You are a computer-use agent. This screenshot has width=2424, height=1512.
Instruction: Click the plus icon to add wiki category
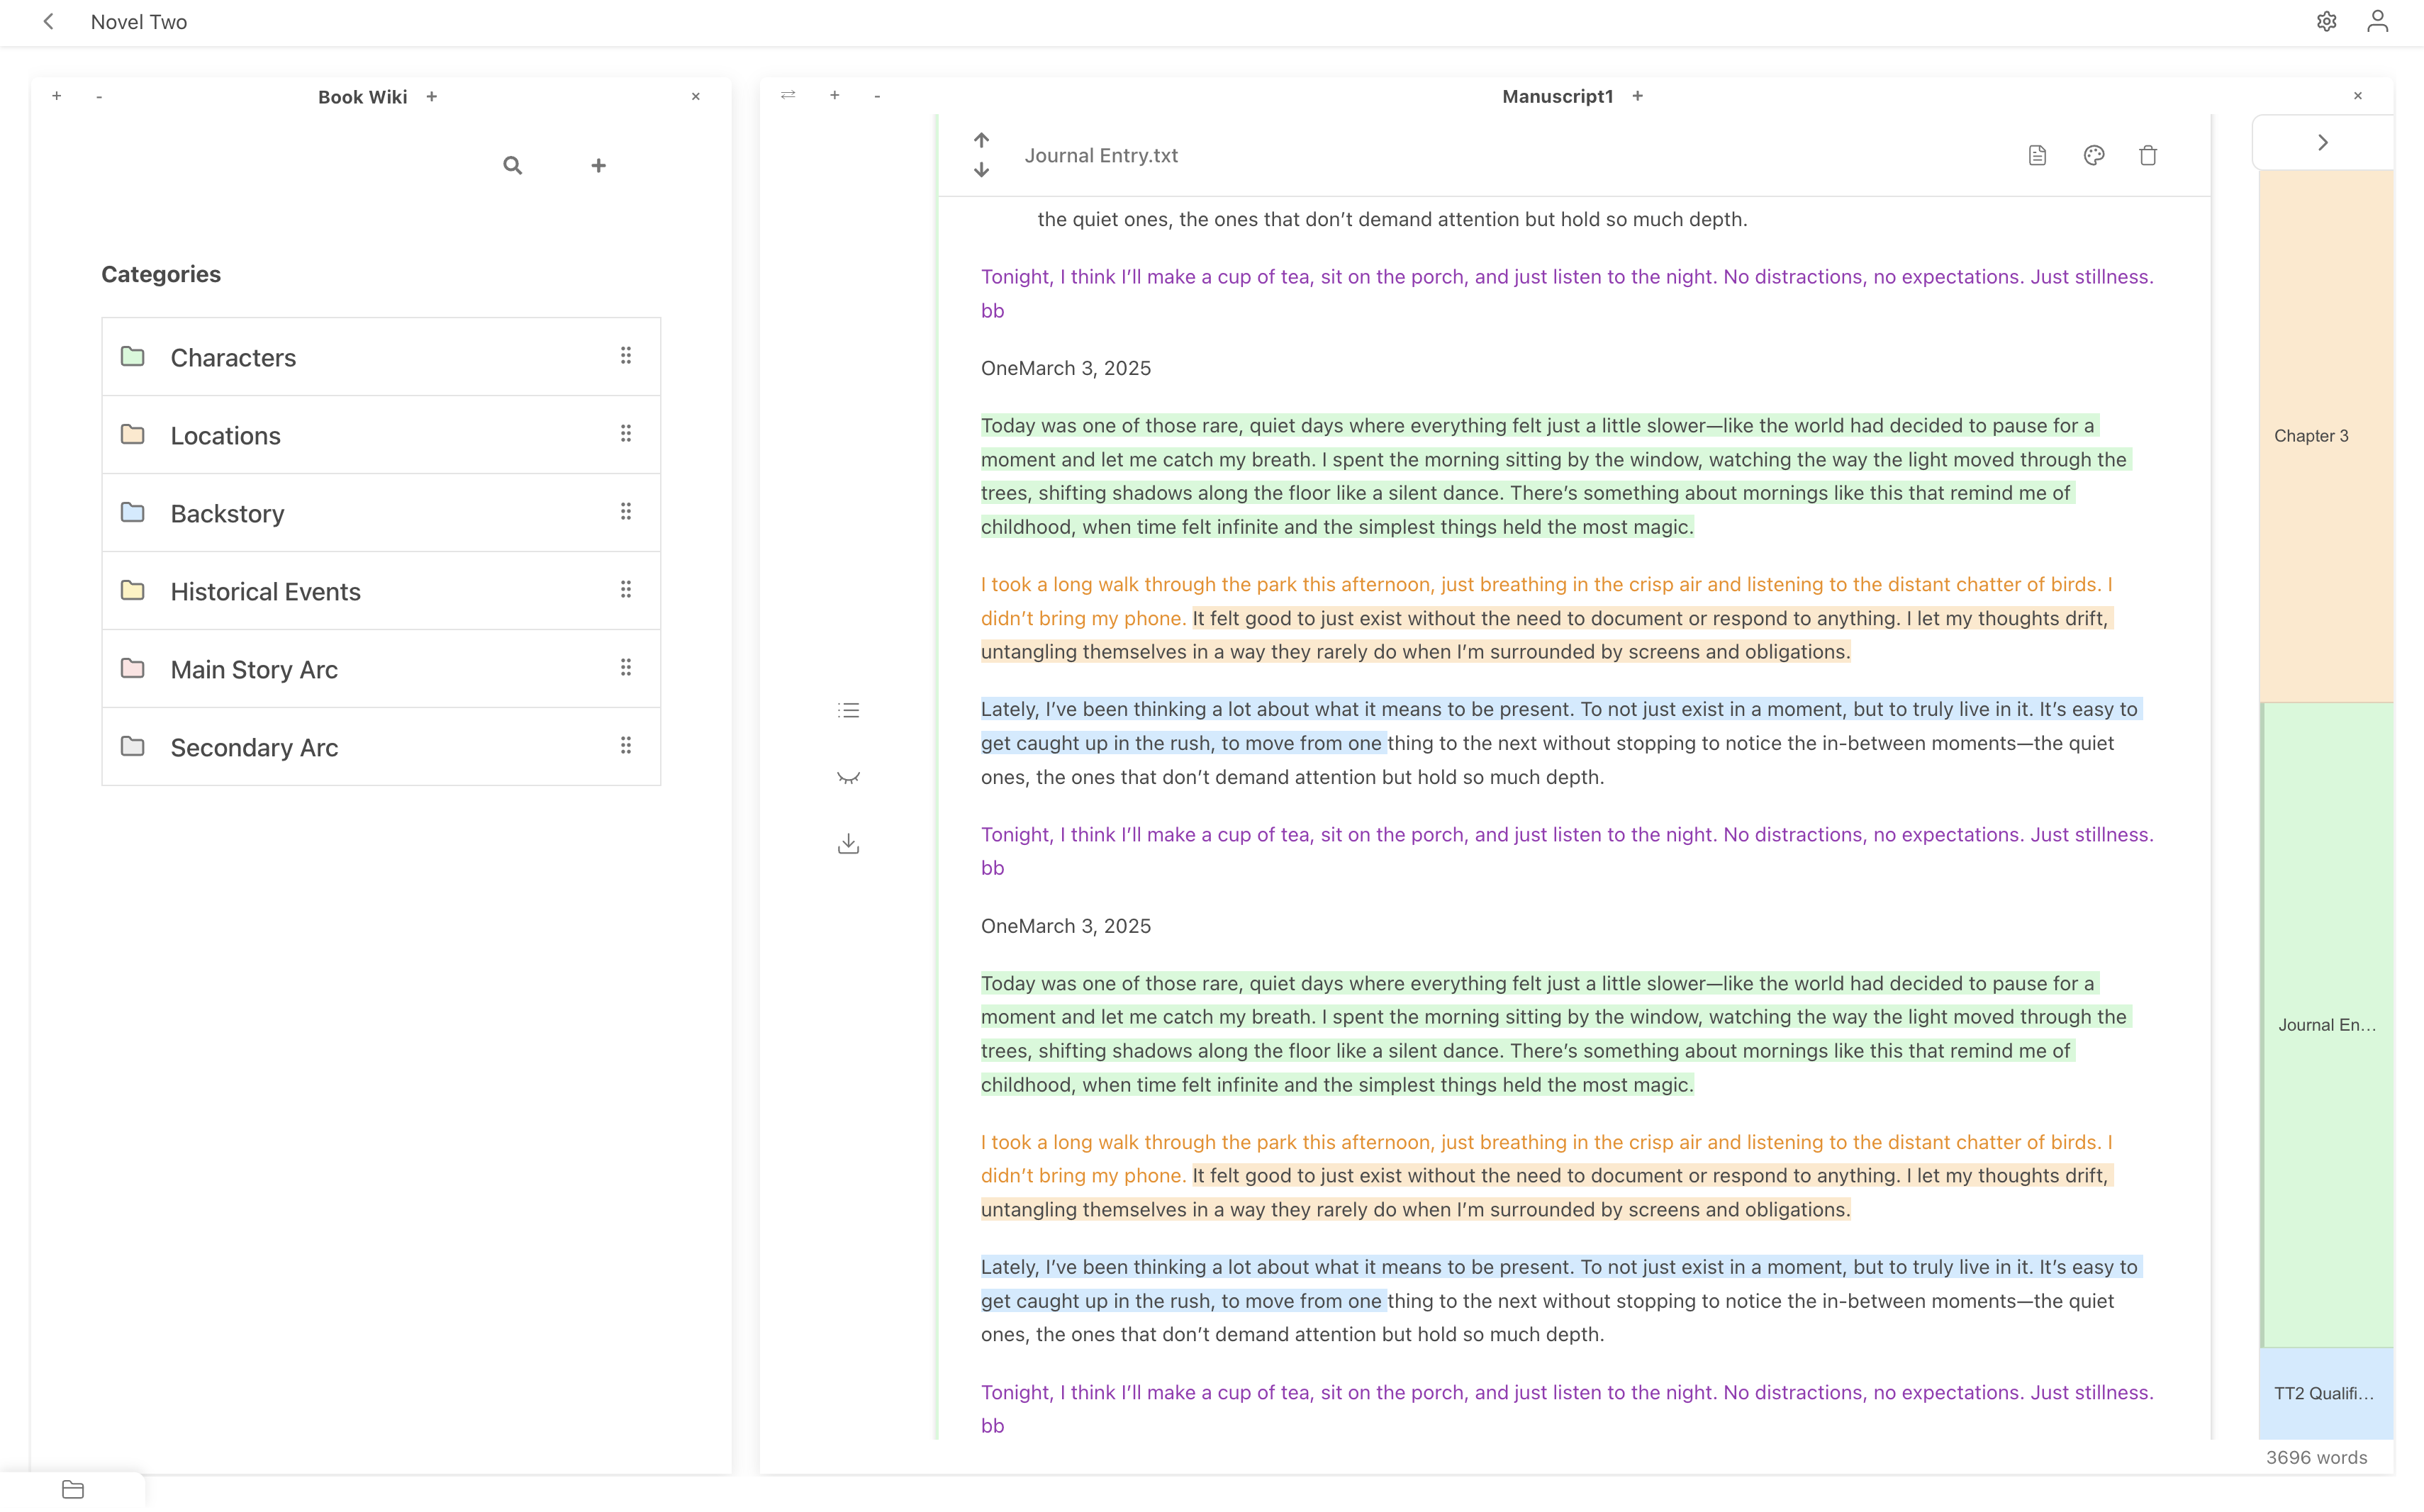click(598, 165)
